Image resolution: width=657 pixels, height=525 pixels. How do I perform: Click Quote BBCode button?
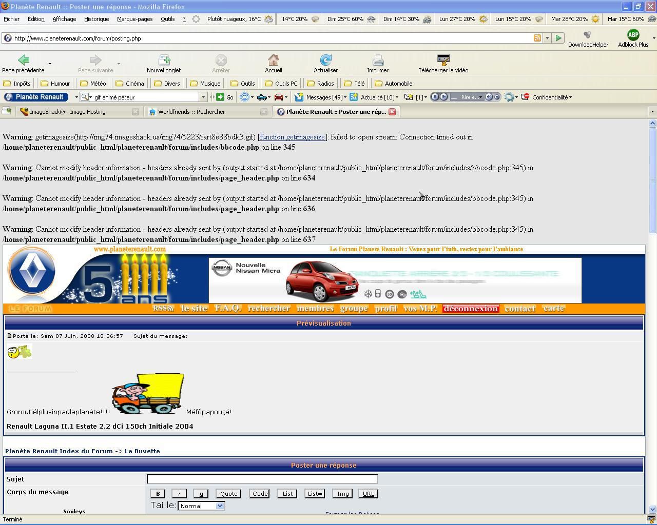[x=228, y=494]
